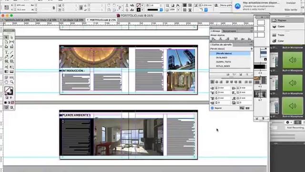
Task: Select the Page tool
Action: [x=6, y=42]
